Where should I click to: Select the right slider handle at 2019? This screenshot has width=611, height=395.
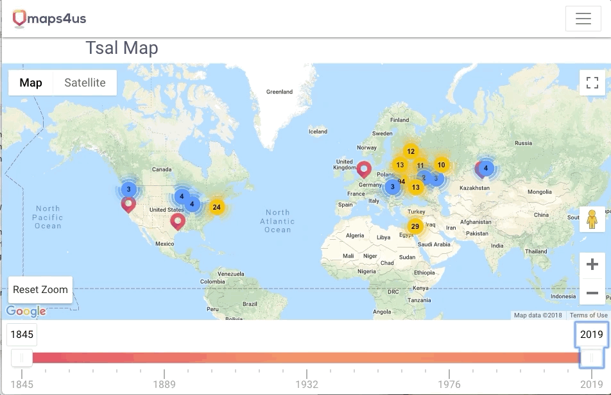tap(592, 358)
